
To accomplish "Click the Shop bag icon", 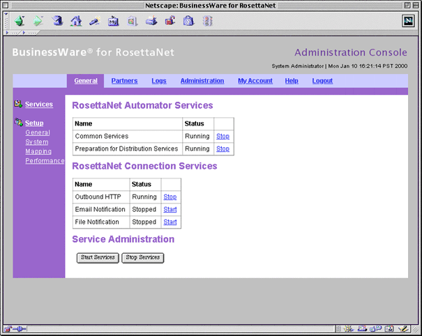I will coord(188,21).
